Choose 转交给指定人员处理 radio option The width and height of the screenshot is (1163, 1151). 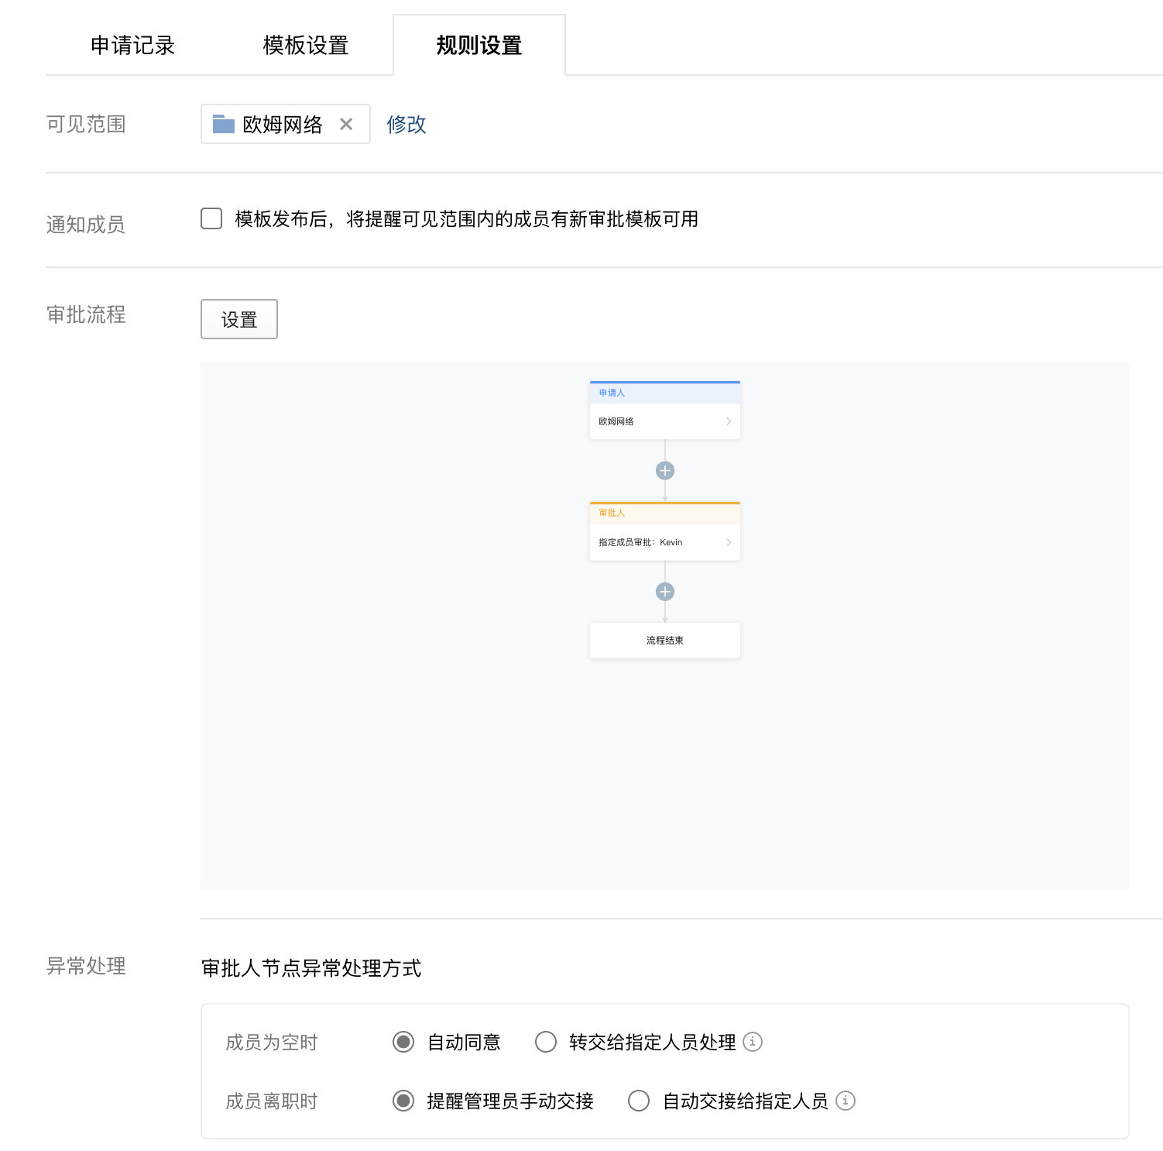546,1042
